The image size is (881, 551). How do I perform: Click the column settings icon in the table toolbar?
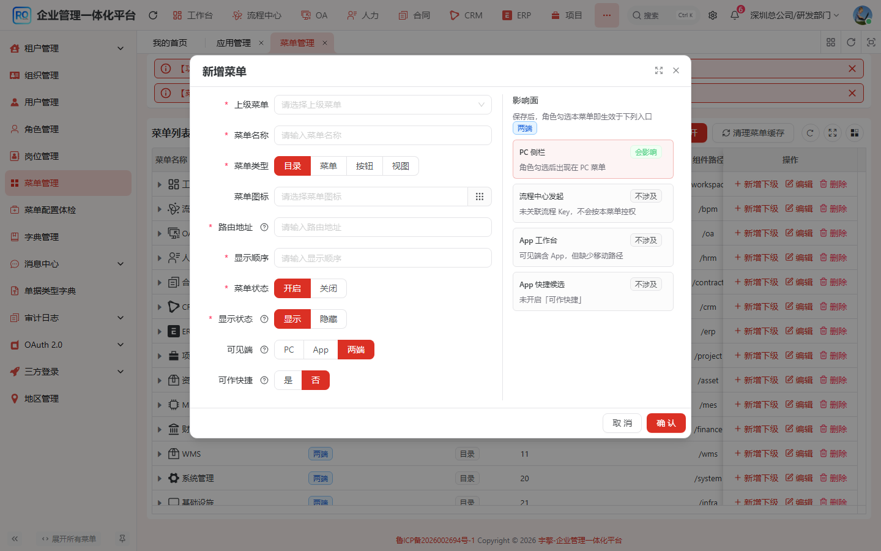[x=855, y=133]
